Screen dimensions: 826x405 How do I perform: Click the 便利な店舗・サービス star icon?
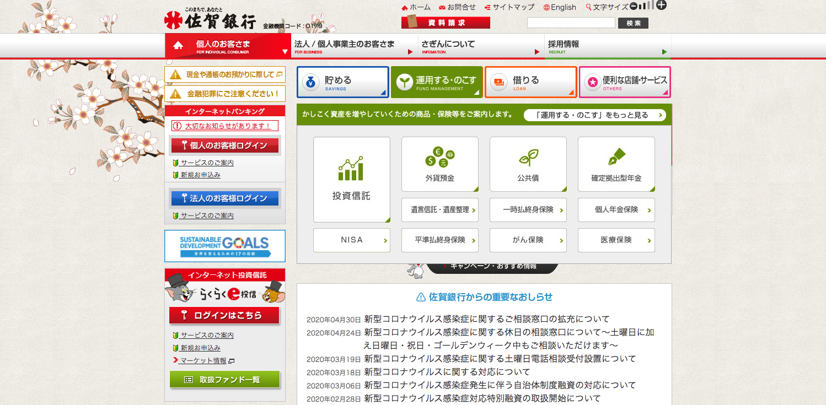click(x=593, y=82)
